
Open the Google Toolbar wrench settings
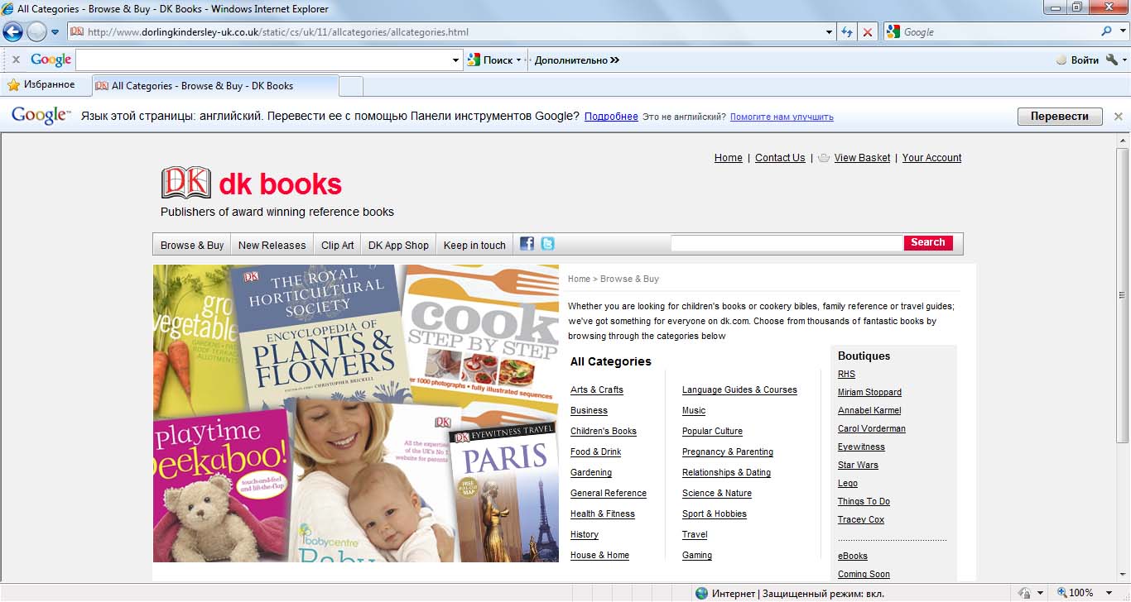click(x=1112, y=60)
